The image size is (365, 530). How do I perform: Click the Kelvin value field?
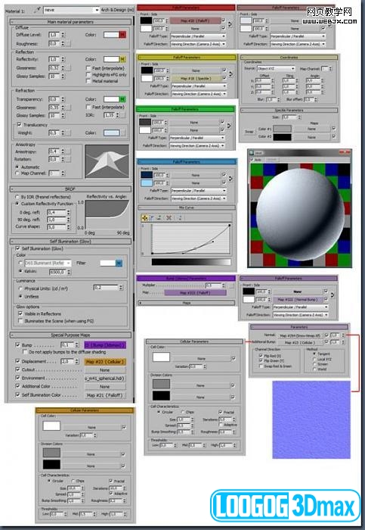click(57, 271)
